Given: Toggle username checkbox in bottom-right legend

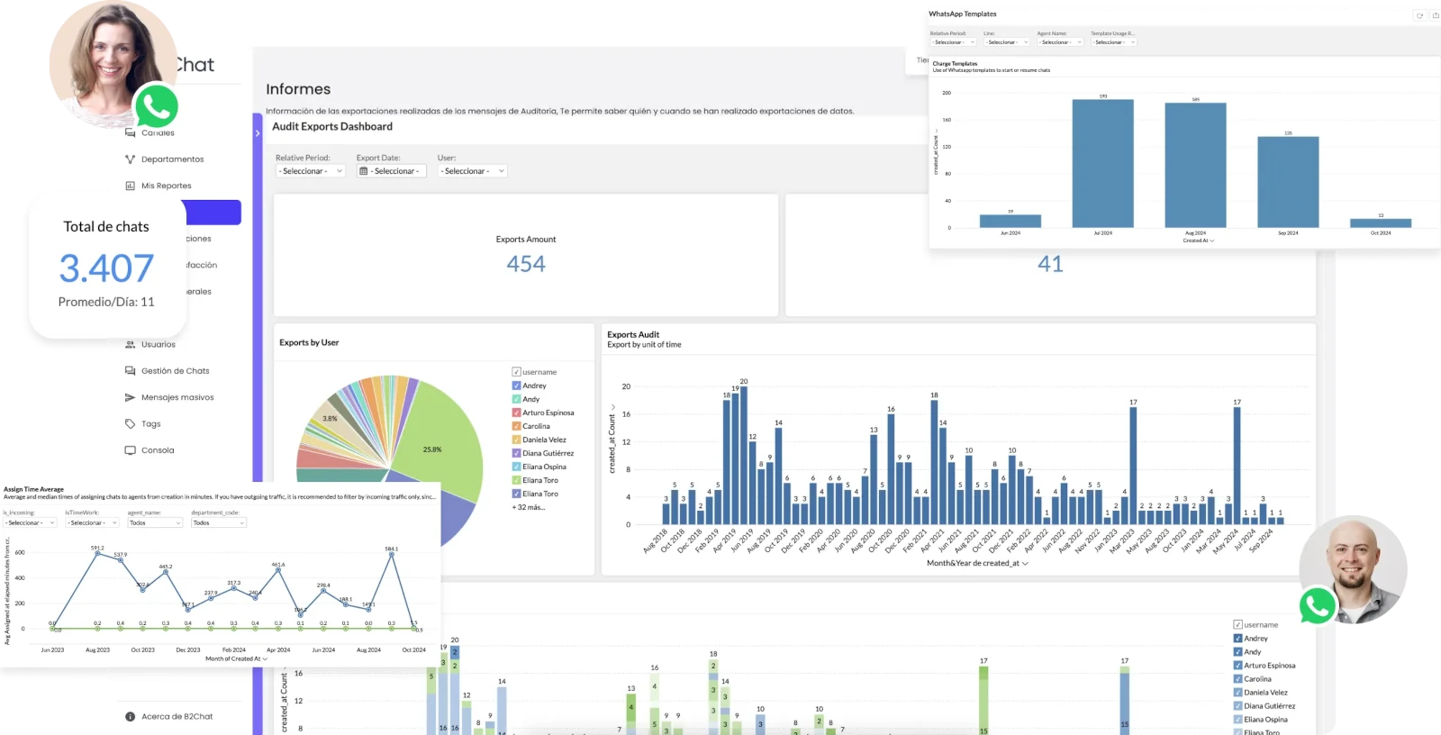Looking at the screenshot, I should [x=1237, y=625].
